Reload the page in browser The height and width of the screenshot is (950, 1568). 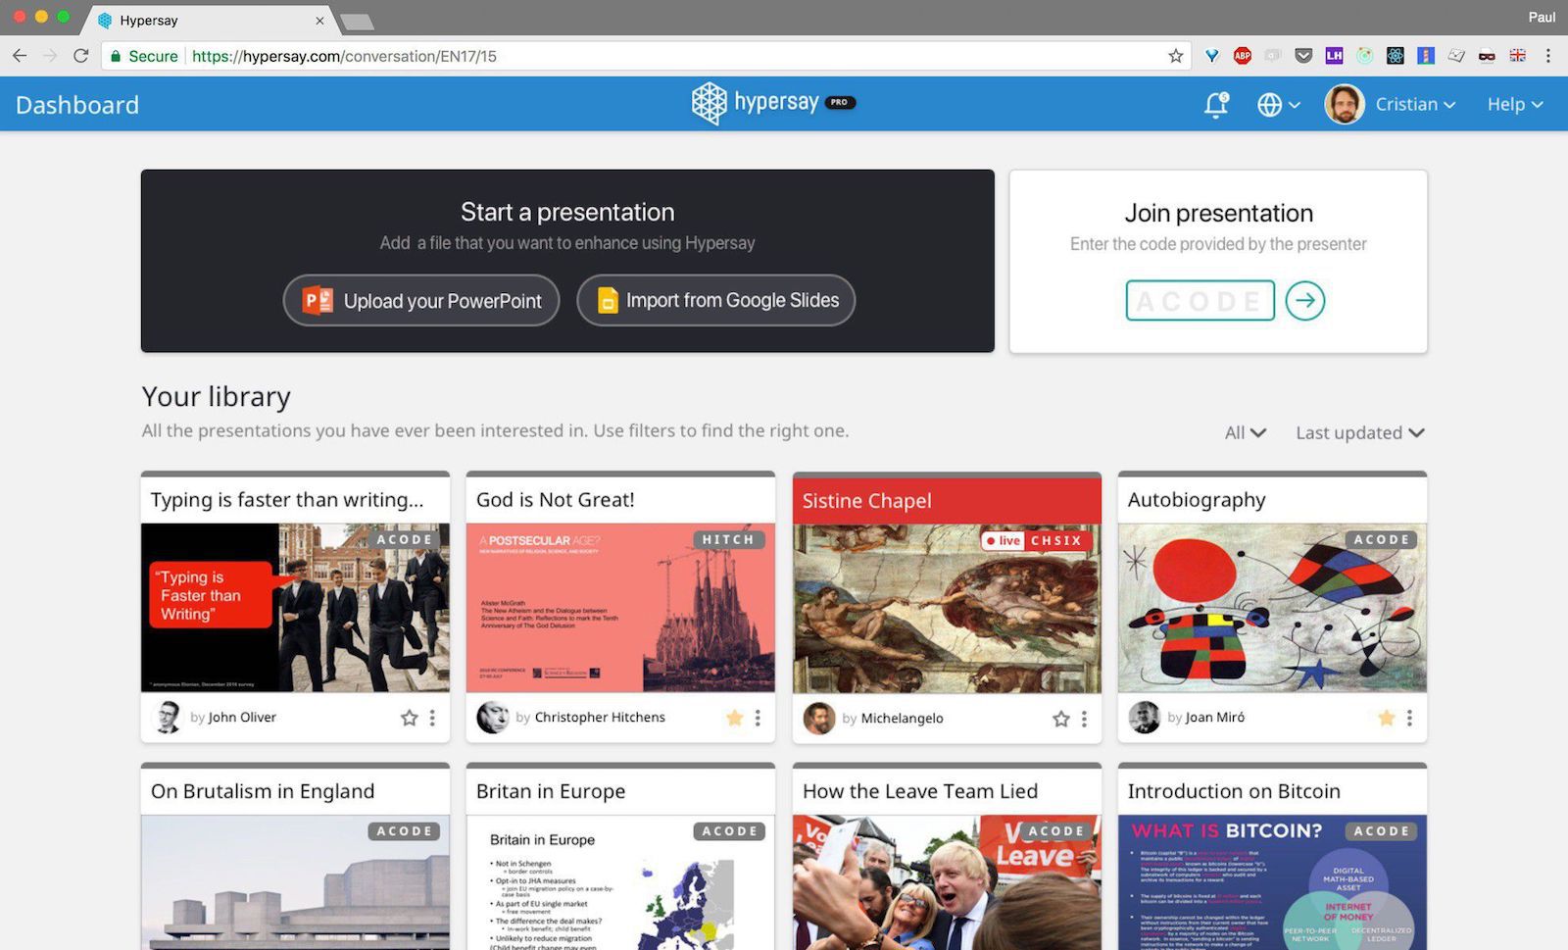pos(81,56)
